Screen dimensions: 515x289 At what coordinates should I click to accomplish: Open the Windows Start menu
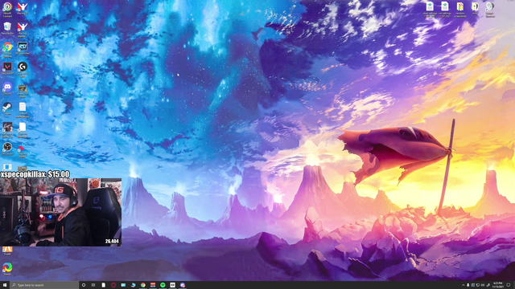coord(5,285)
